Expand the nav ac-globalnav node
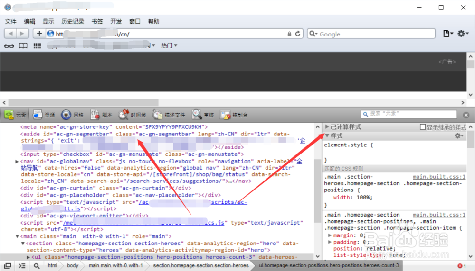This screenshot has height=271, width=475. 17,162
